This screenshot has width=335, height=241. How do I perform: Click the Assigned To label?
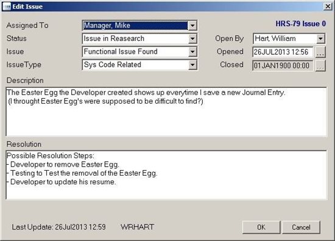click(x=27, y=26)
